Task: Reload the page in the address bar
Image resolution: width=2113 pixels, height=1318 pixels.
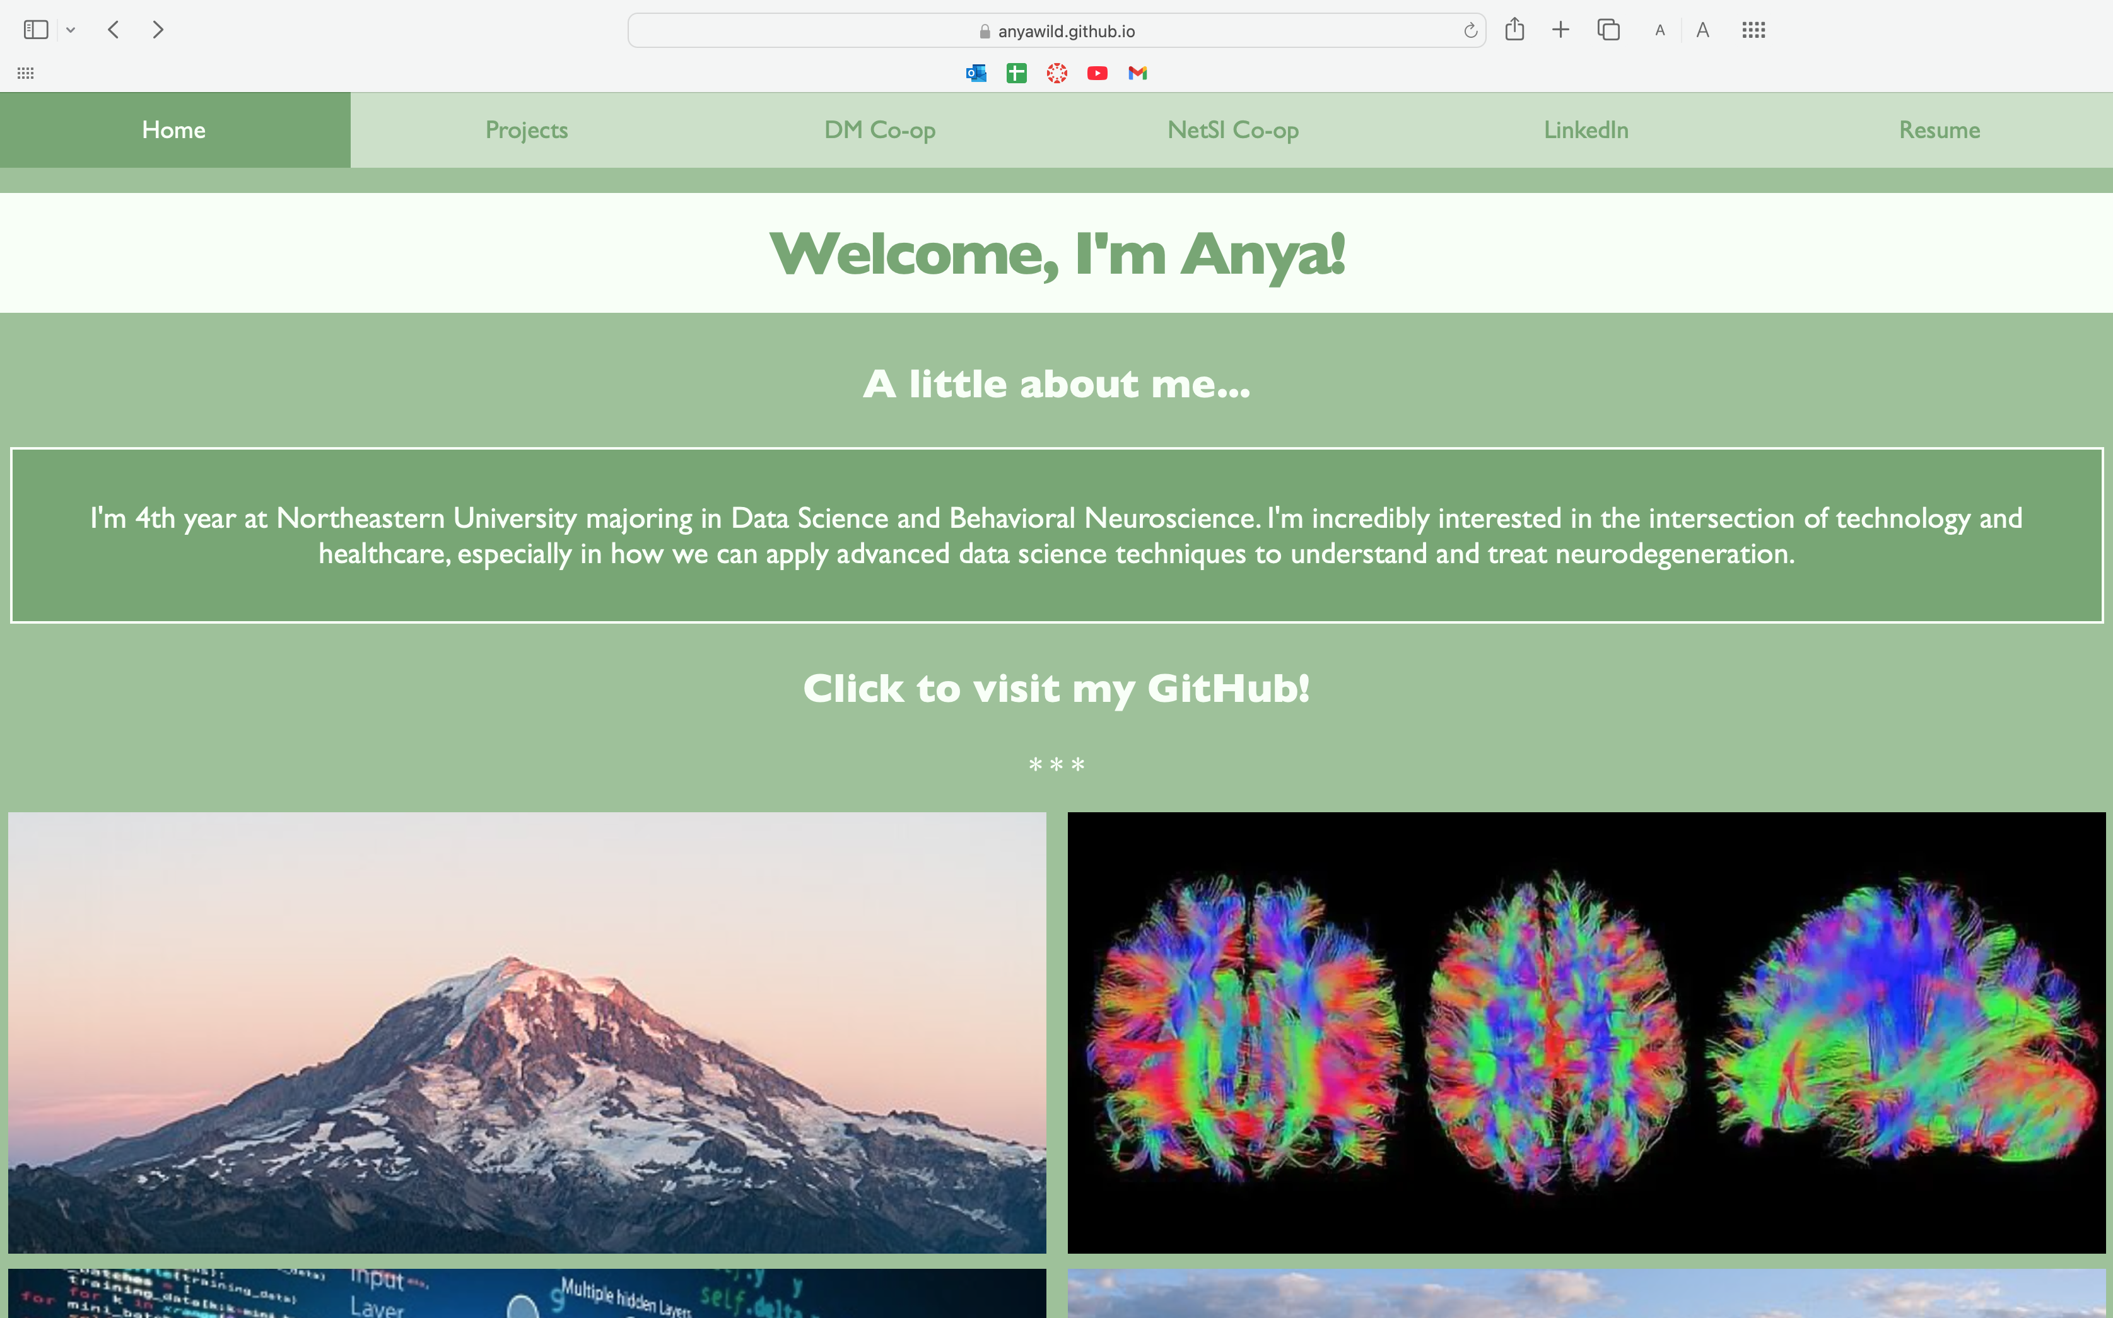Action: click(x=1470, y=32)
